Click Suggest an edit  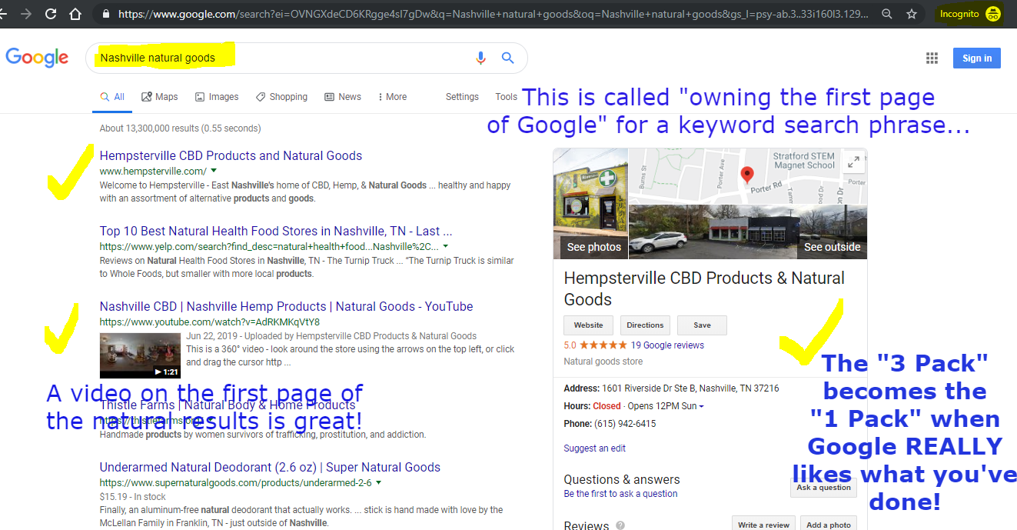click(595, 448)
